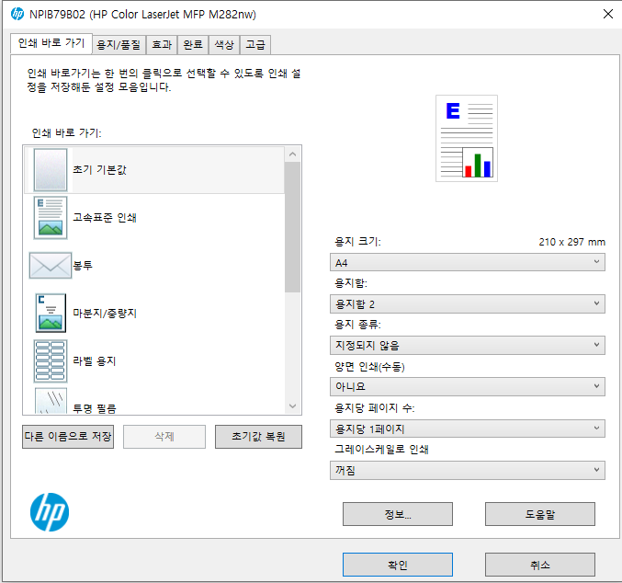622x583 pixels.
Task: Select the 고속표준 인쇄 list text
Action: point(105,218)
